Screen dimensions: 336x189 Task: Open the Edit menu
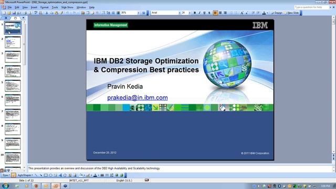coord(17,7)
